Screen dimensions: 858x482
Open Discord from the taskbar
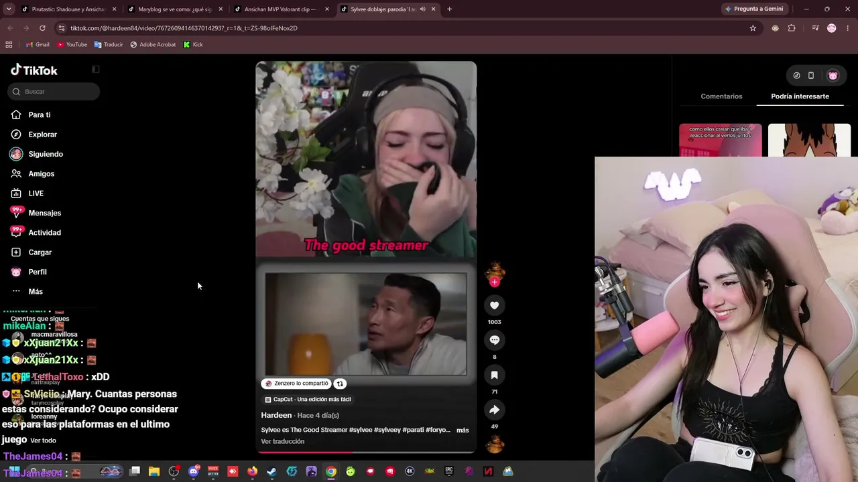pos(194,471)
